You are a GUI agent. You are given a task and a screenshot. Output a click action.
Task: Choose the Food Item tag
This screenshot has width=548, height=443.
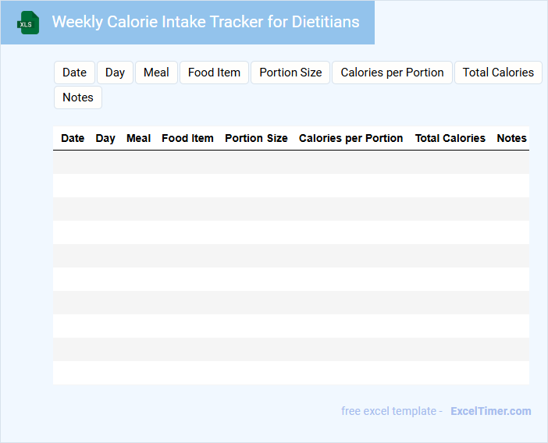click(214, 73)
